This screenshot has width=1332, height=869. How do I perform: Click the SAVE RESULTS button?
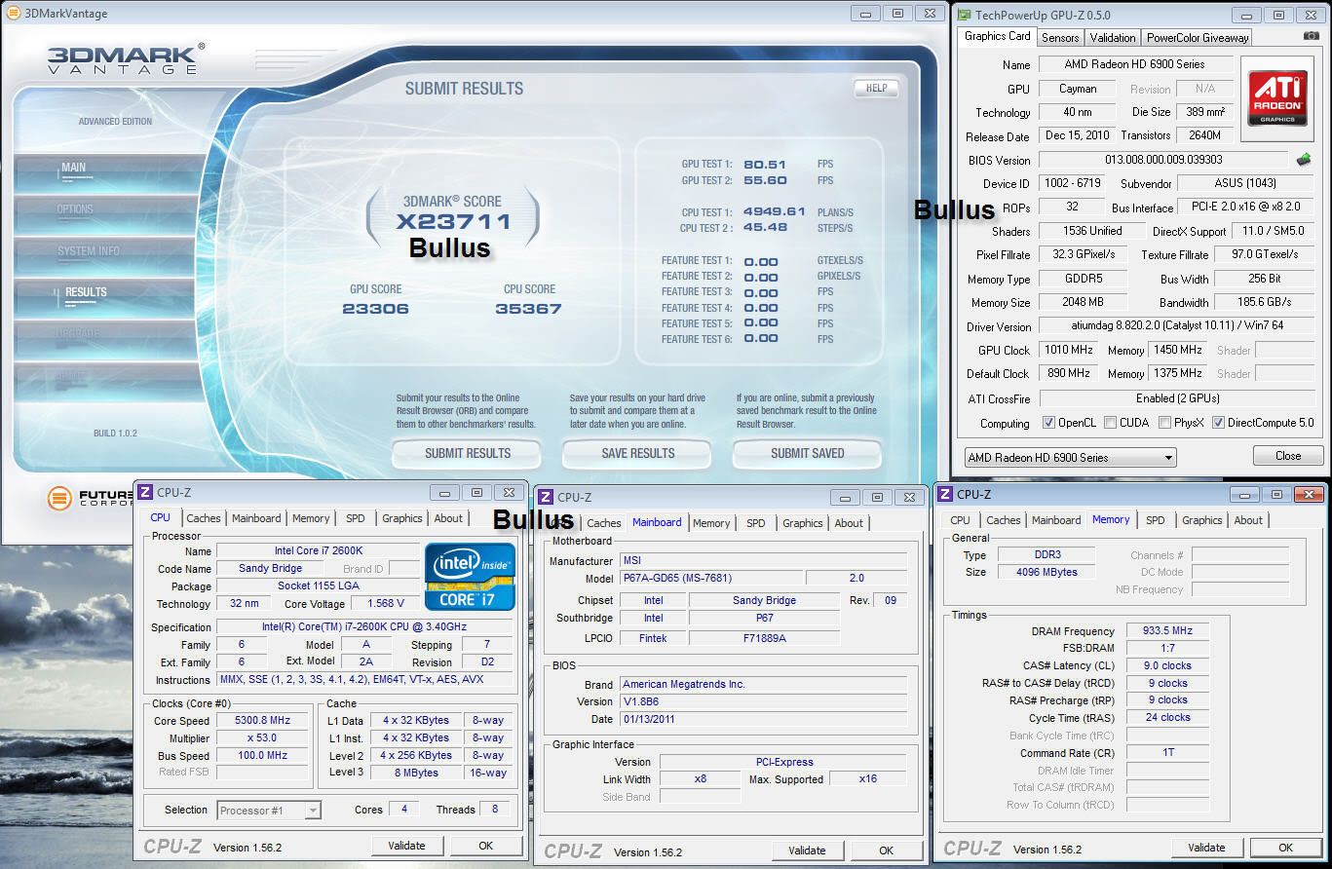point(637,453)
